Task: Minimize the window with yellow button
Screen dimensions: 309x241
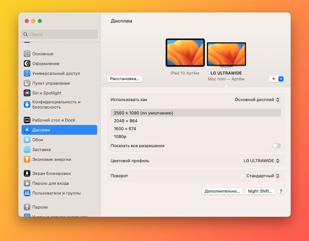Action: point(33,21)
